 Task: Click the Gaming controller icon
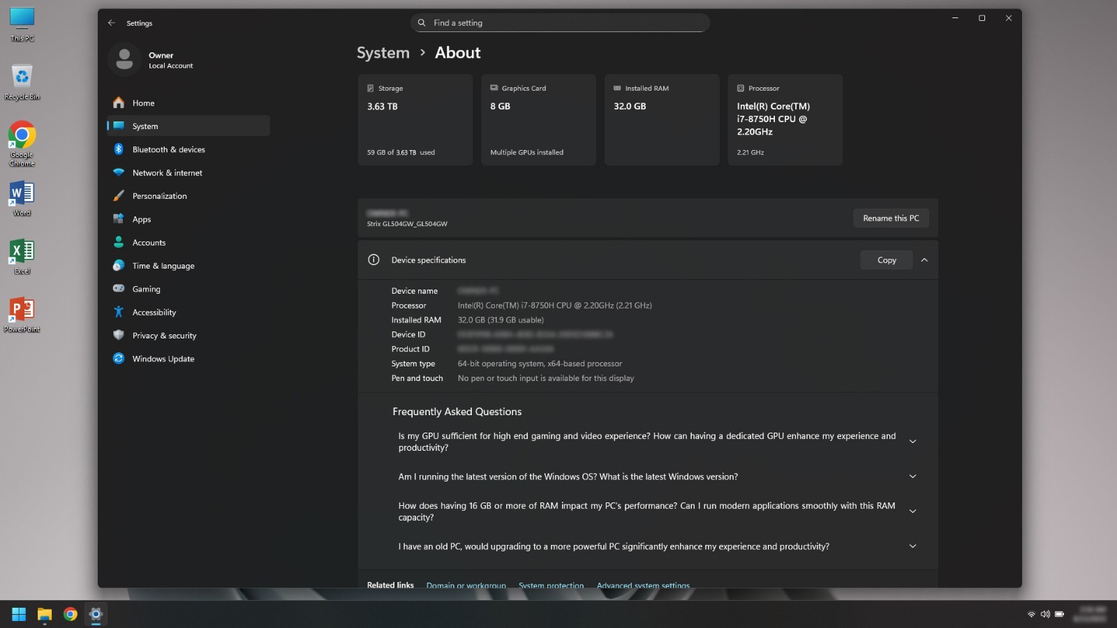(119, 288)
